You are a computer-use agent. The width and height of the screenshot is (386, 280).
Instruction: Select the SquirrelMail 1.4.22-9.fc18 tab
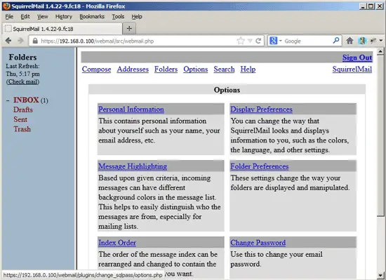point(62,29)
